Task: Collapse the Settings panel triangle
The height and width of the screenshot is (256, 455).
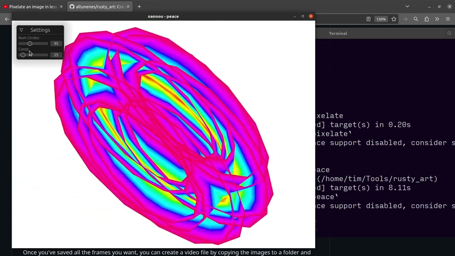Action: pyautogui.click(x=21, y=30)
